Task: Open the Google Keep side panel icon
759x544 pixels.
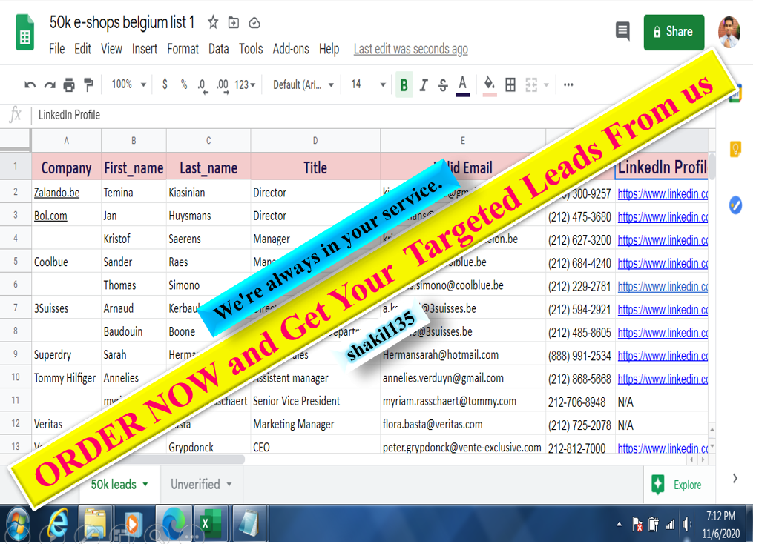Action: pos(735,148)
